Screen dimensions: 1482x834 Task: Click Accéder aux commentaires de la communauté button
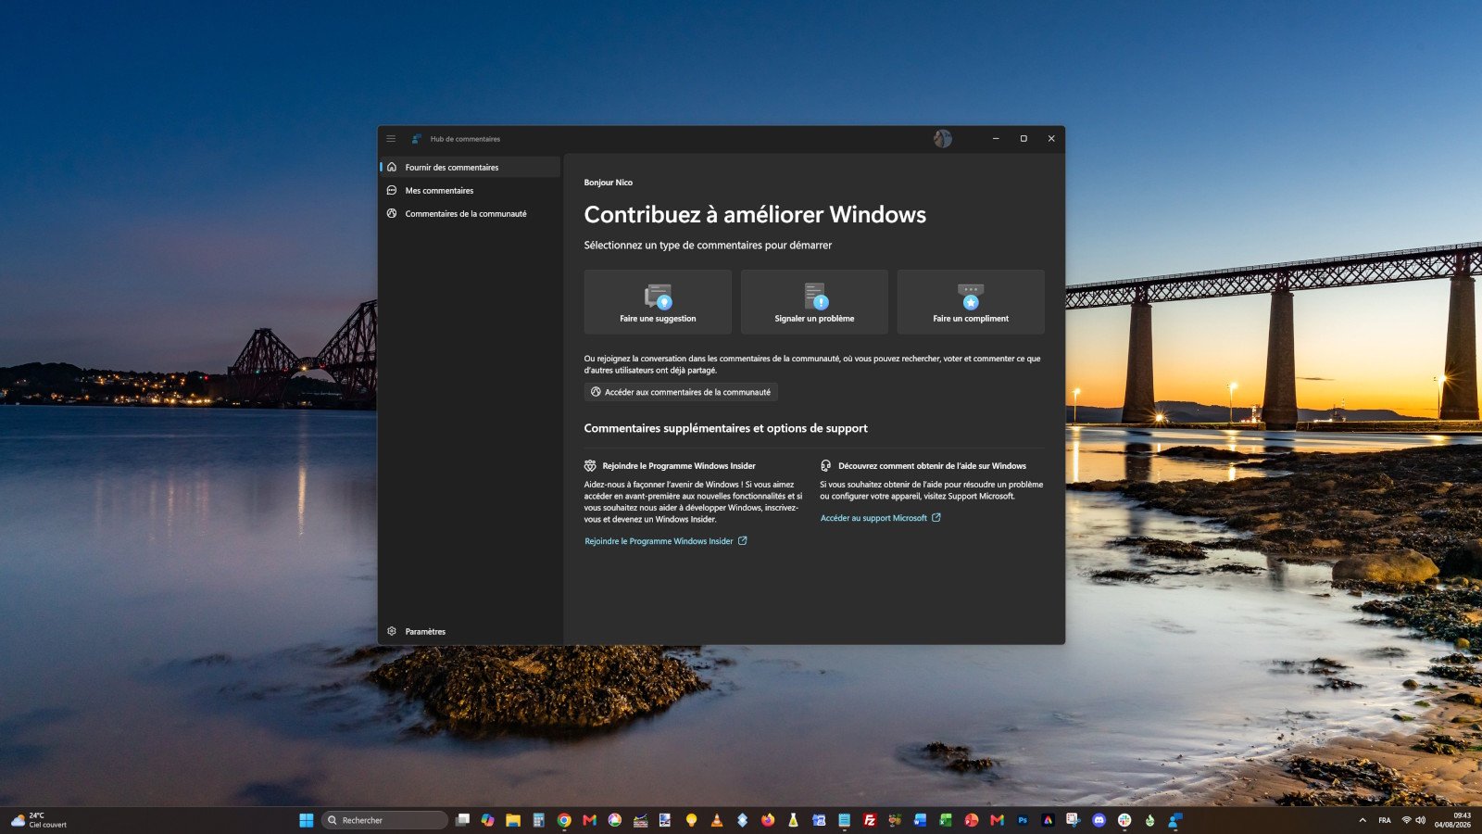tap(681, 392)
